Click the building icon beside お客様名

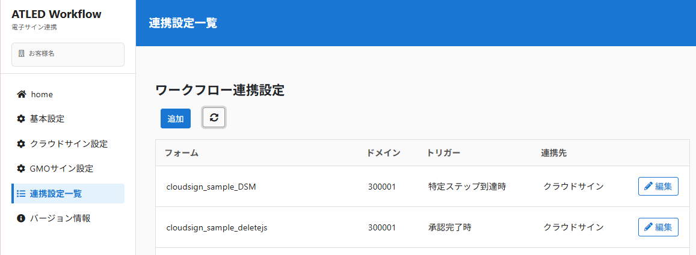pyautogui.click(x=21, y=53)
